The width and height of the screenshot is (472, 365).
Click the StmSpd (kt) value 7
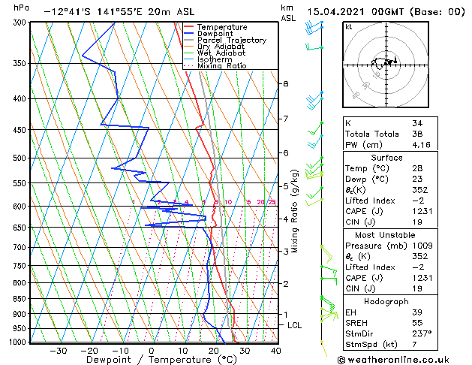coord(415,345)
